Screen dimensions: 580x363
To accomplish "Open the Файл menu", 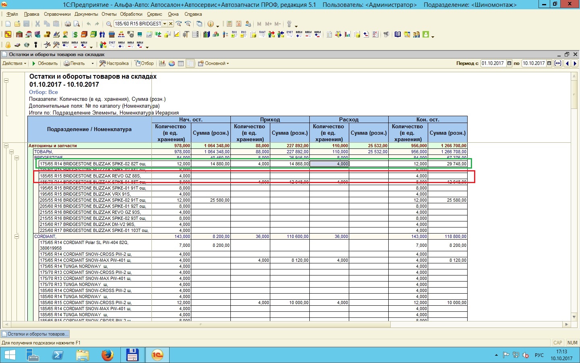I will (x=12, y=14).
